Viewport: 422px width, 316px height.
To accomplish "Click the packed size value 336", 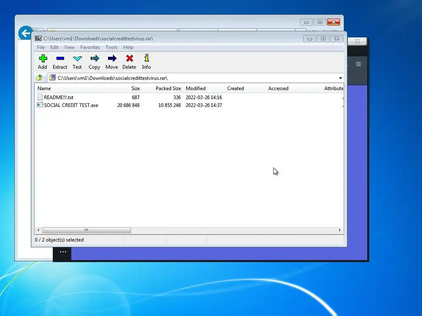I will coord(177,97).
